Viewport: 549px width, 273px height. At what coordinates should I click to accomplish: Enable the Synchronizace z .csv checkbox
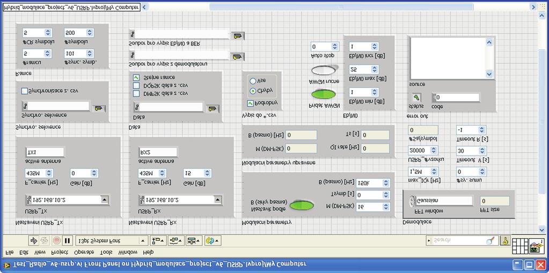click(x=25, y=91)
